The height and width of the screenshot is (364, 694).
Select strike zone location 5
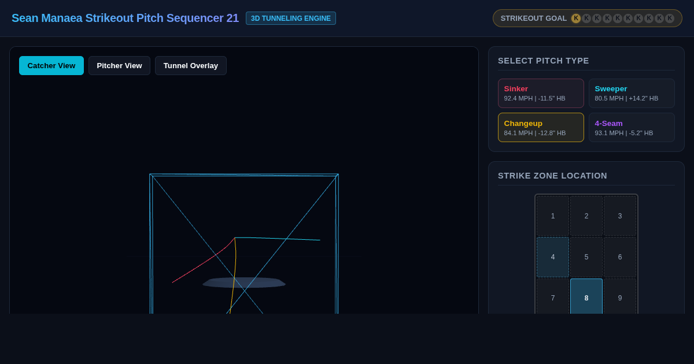[586, 257]
